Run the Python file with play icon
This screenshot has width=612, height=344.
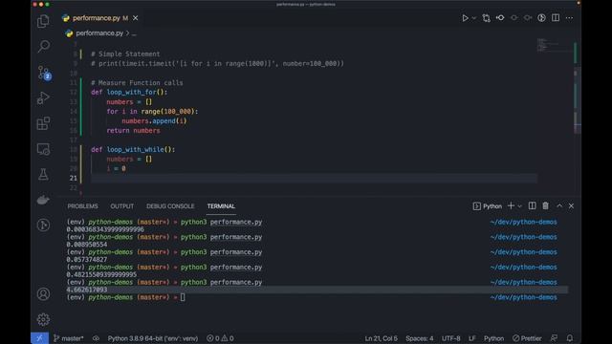tap(465, 18)
